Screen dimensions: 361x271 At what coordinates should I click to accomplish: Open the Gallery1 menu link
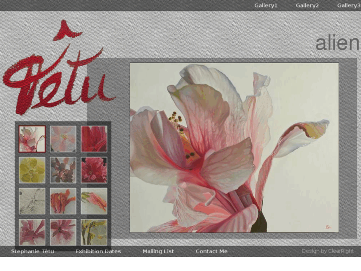pyautogui.click(x=266, y=5)
